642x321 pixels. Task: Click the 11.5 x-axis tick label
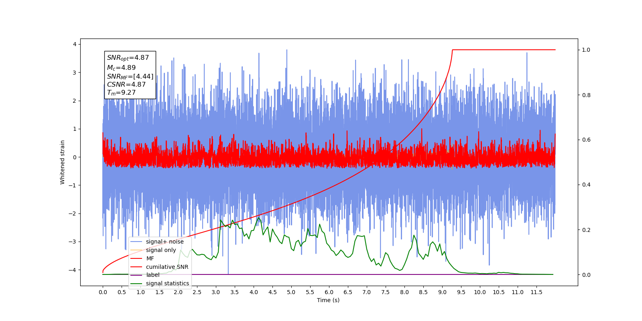click(x=536, y=292)
